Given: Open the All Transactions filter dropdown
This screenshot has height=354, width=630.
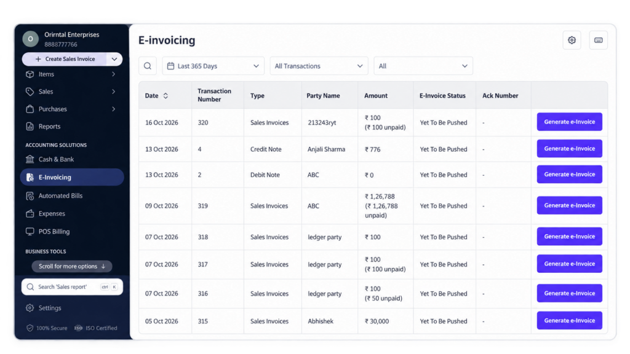Looking at the screenshot, I should (319, 66).
